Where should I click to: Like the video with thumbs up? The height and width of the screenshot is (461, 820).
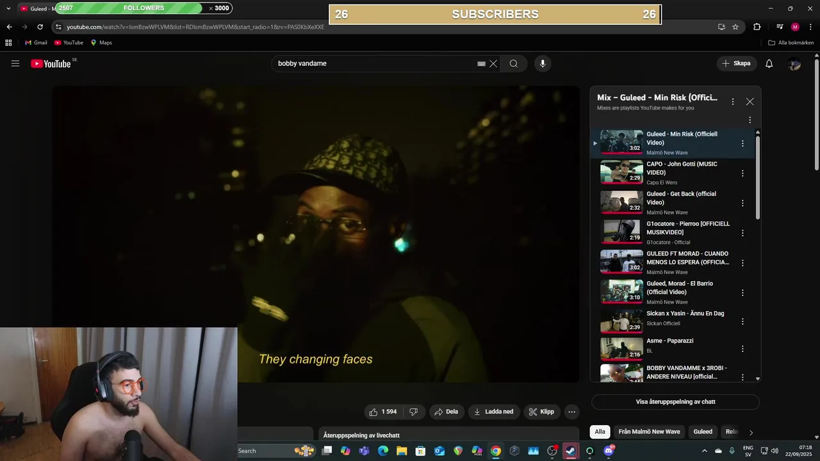point(382,412)
